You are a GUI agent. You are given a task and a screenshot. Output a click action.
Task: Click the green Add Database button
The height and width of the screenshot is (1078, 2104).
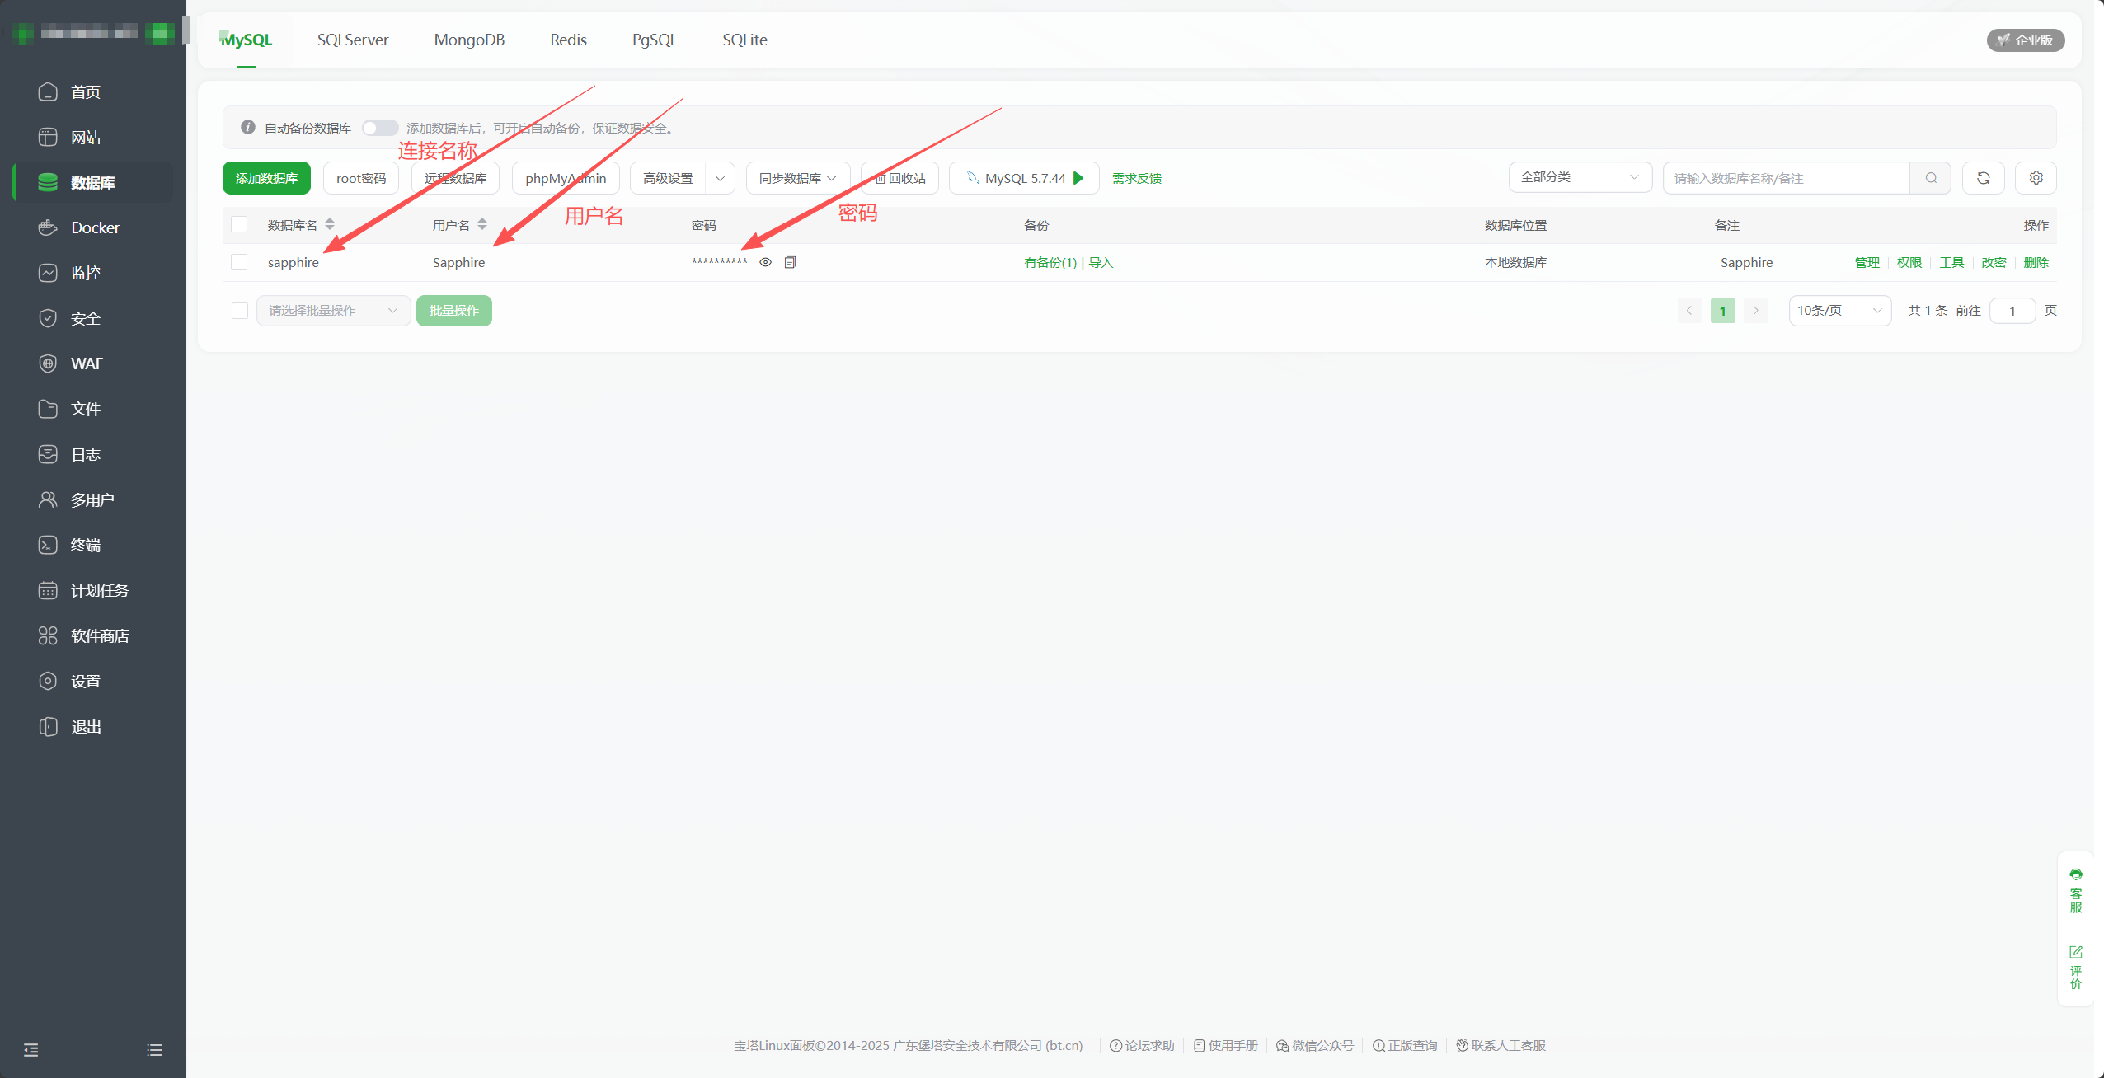pyautogui.click(x=266, y=178)
